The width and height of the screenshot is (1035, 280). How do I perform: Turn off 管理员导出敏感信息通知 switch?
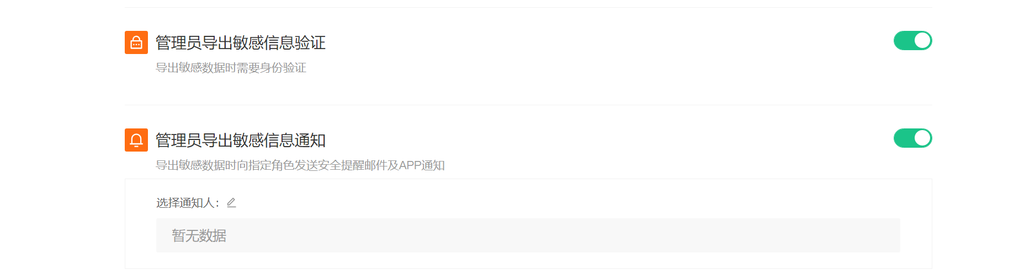tap(912, 138)
